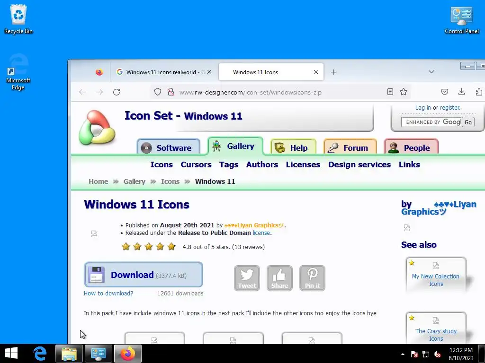Open the Liyan Graphics author link
This screenshot has height=363, width=485.
254,225
